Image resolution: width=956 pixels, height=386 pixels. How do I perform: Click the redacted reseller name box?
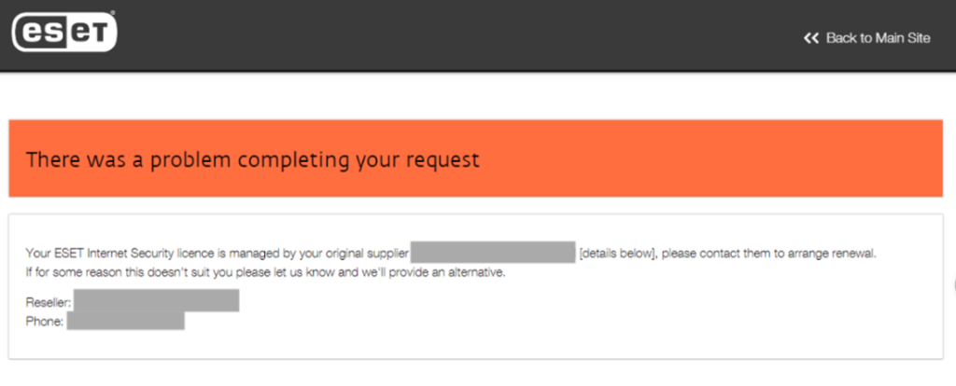coord(156,300)
